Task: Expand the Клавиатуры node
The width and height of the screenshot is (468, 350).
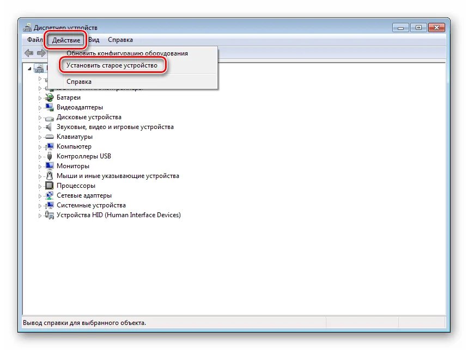Action: pos(40,137)
